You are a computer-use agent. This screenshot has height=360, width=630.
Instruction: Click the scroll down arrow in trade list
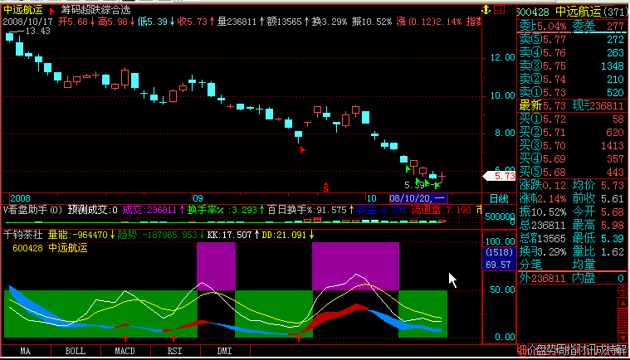coord(623,338)
